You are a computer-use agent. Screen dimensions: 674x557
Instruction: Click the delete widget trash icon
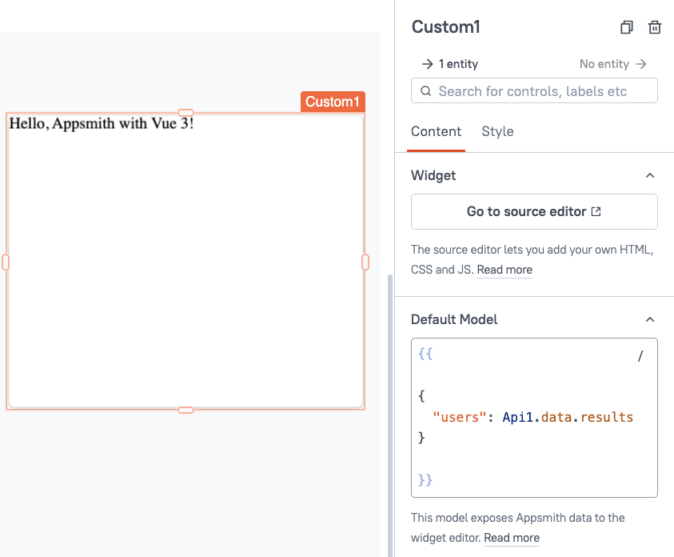coord(654,26)
